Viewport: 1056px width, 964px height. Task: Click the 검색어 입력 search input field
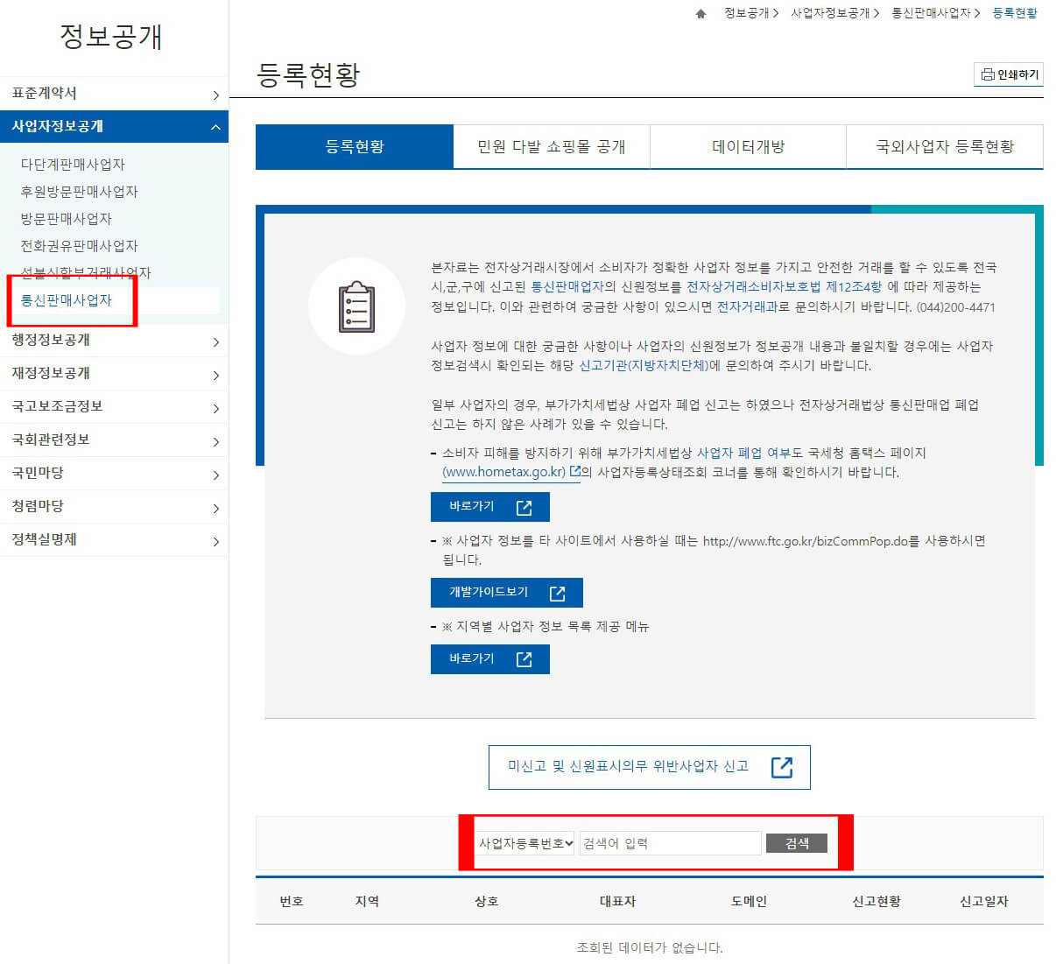coord(670,842)
